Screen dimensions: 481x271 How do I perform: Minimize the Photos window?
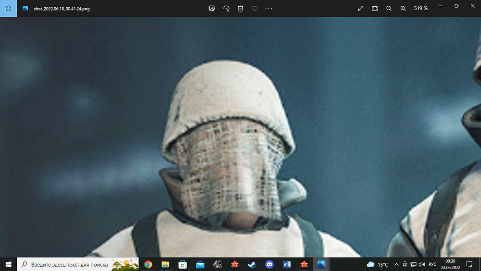click(440, 6)
